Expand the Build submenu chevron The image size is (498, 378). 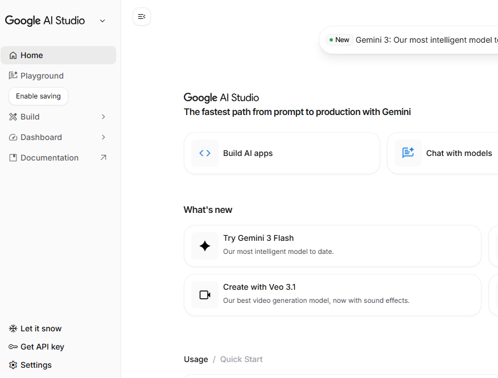pyautogui.click(x=103, y=117)
